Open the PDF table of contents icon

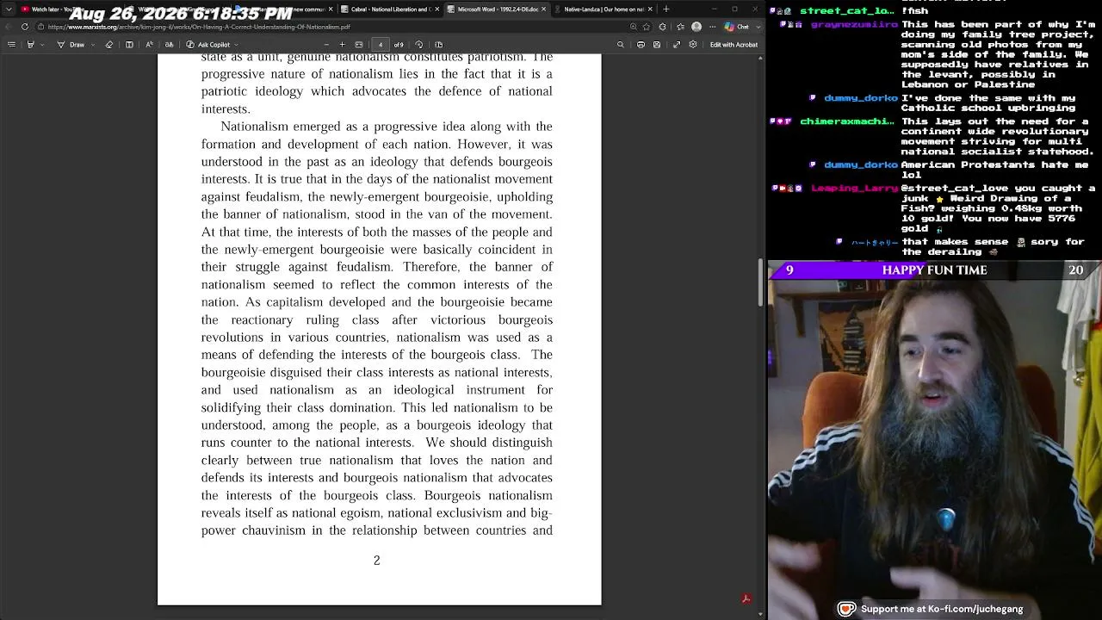[x=11, y=45]
